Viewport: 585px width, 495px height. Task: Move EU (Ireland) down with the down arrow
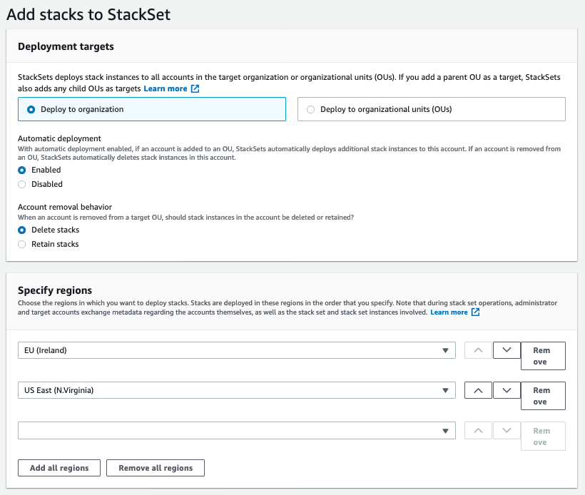[507, 350]
